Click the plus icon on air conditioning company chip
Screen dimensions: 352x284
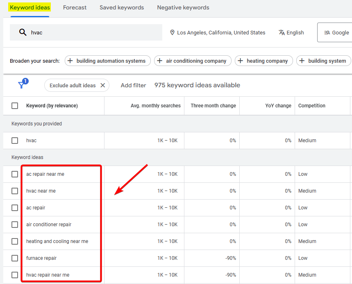click(160, 60)
